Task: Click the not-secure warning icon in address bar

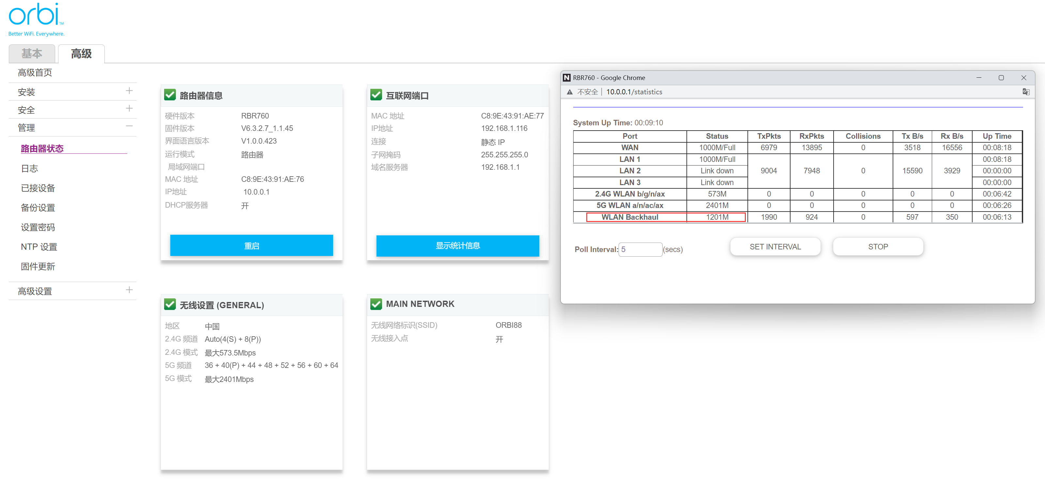Action: [x=570, y=92]
